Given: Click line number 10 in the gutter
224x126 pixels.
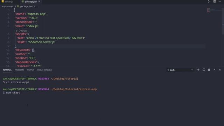Looking at the screenshot, I should tap(8, 50).
